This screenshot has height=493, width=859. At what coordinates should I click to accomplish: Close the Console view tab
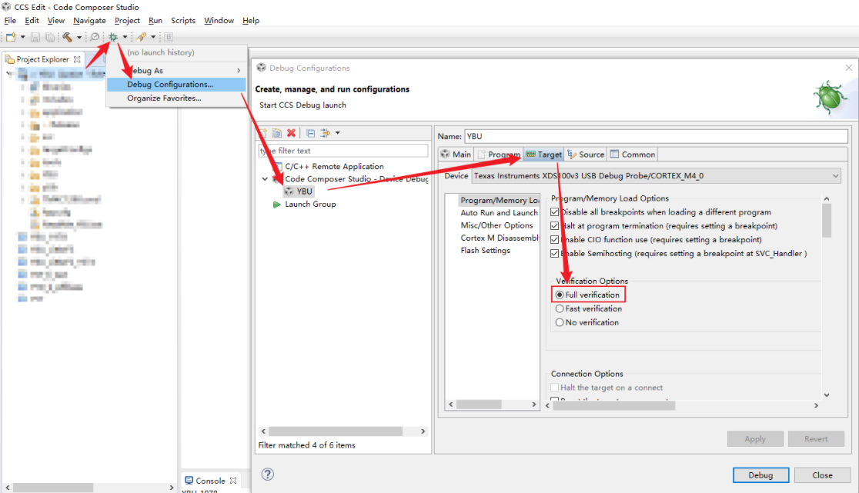tap(233, 481)
